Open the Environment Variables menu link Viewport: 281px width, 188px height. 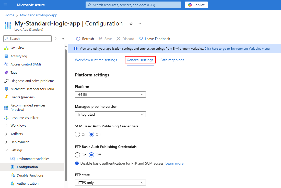coord(237,48)
